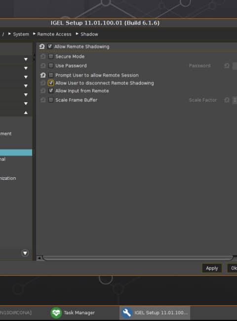Collapse the open sidebar section up-arrow

click(26, 113)
